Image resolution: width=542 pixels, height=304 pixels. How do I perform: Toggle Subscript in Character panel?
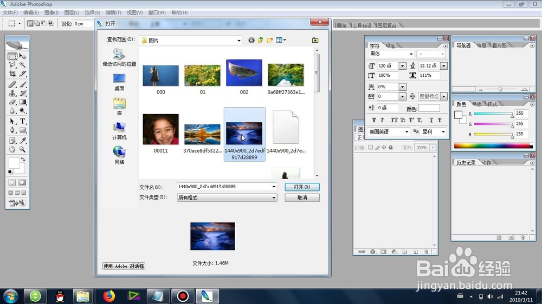pyautogui.click(x=420, y=120)
